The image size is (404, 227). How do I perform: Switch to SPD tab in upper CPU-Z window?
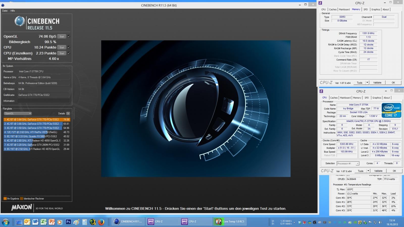366,10
